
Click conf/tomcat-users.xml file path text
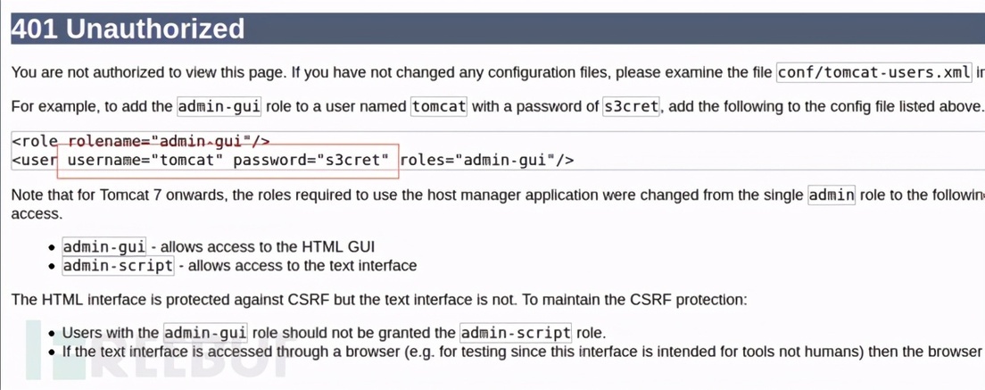(x=874, y=72)
